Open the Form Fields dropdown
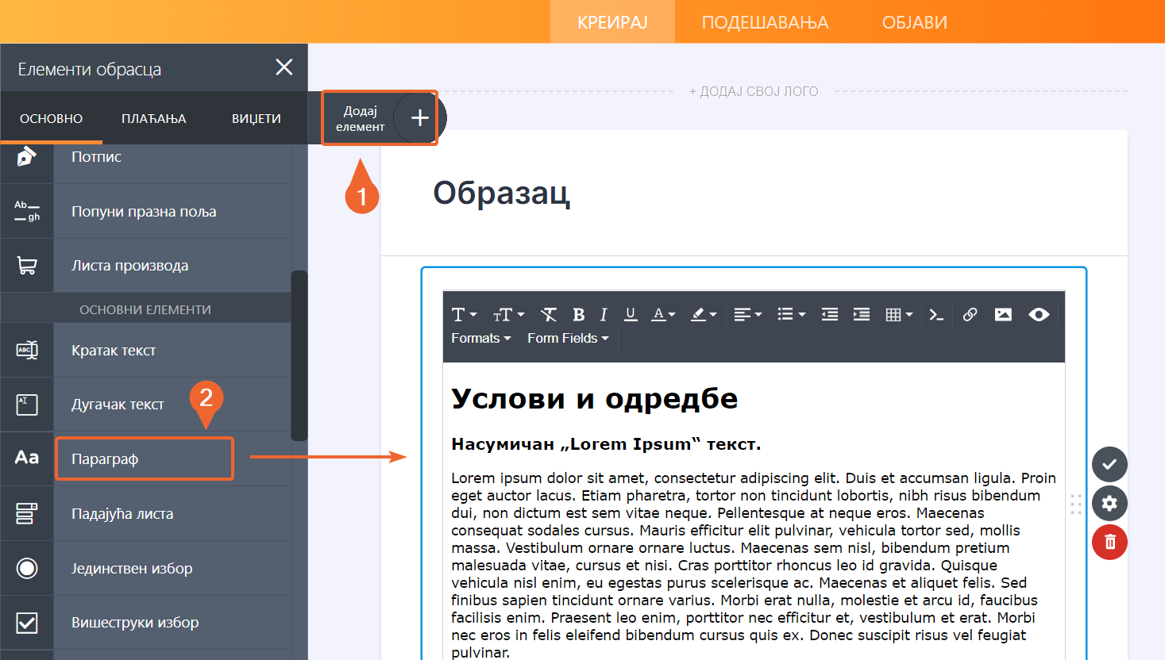Screen dimensions: 1165x660 pos(568,338)
